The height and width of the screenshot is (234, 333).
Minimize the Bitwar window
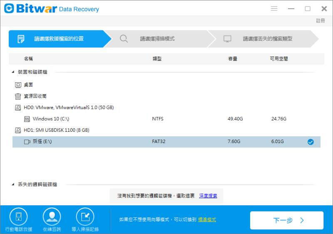pos(291,9)
